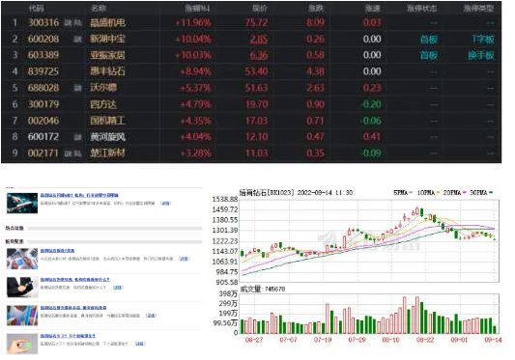Click the 30PMA green legend marker
515x360 pixels.
491,193
